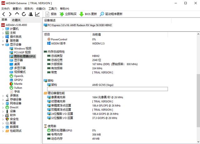This screenshot has height=144, width=200.
Task: Select the 单精度浮点运算 row
Action: [107, 106]
